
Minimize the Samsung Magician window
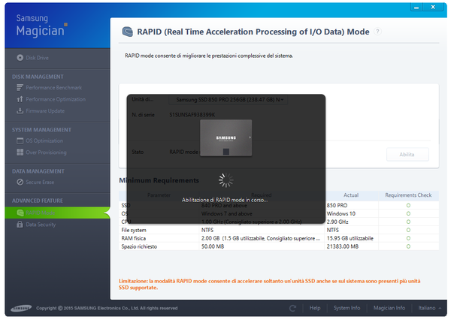tap(416, 8)
